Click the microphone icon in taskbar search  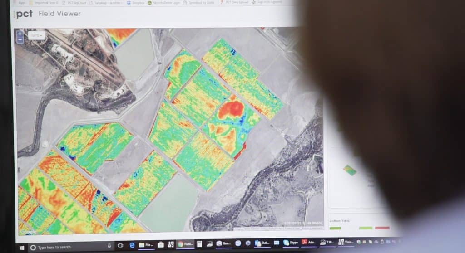click(x=109, y=247)
